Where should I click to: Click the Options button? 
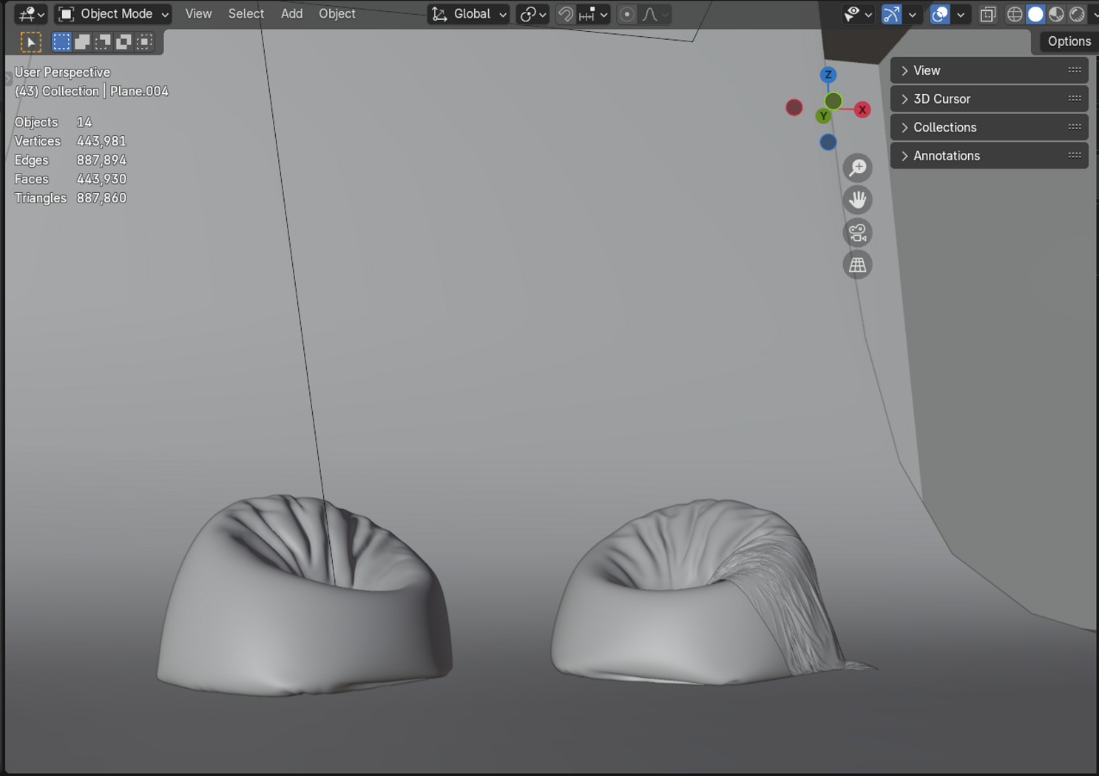tap(1068, 41)
